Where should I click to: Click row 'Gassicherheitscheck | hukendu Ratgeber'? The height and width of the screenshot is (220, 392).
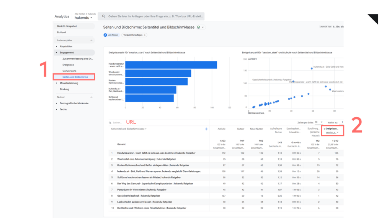226,196
